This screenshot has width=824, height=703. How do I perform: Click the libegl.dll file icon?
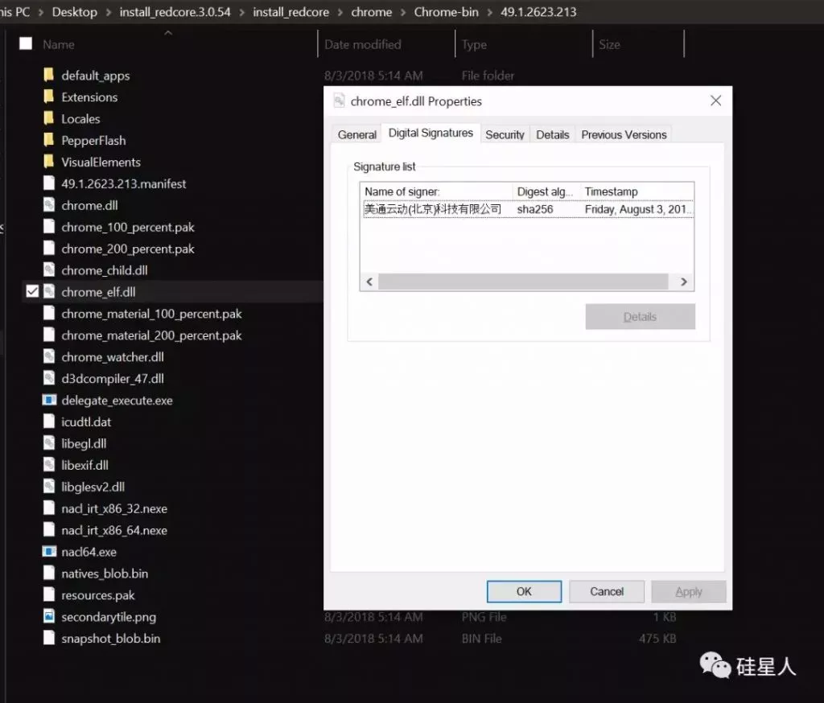[49, 443]
